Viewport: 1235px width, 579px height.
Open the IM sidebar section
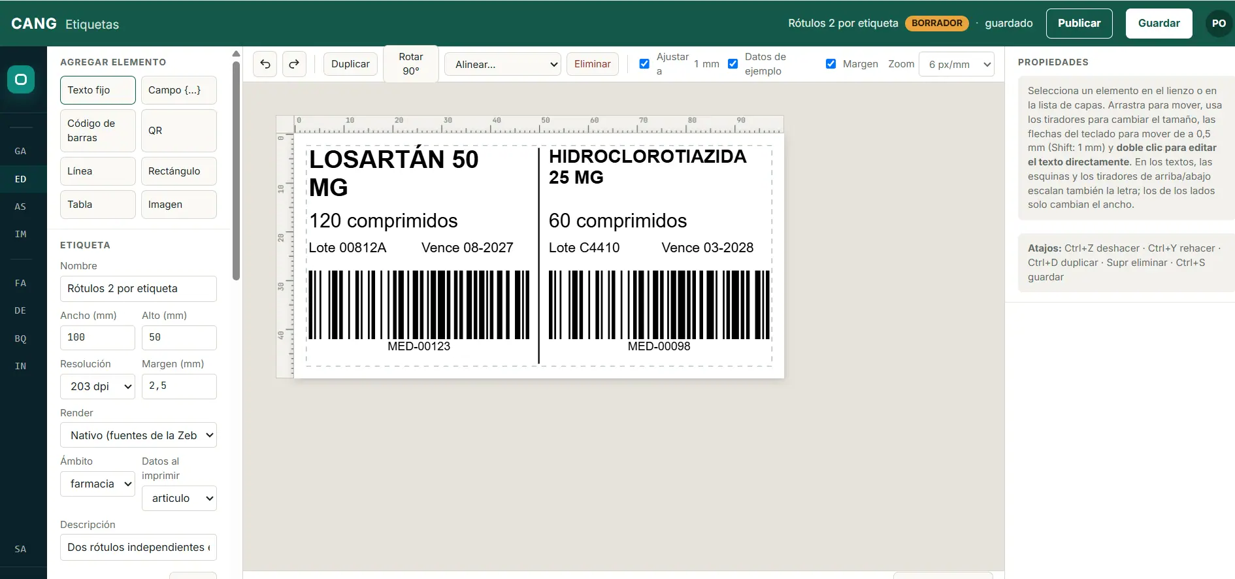point(21,234)
